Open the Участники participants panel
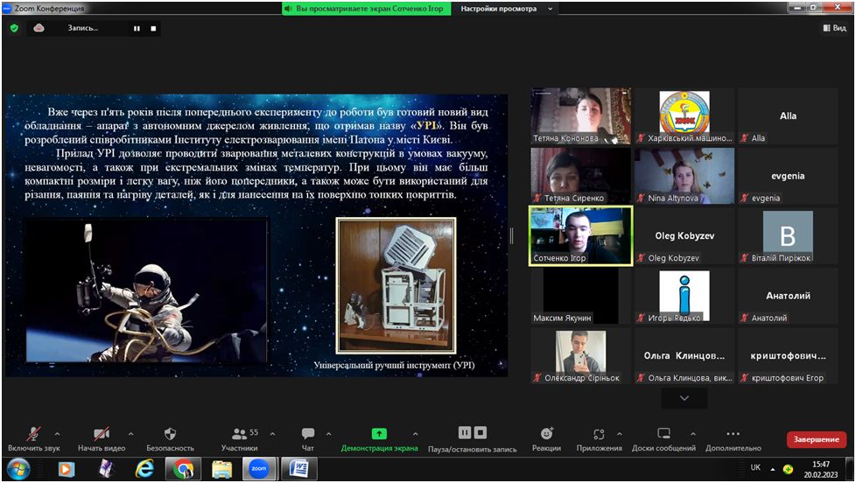The width and height of the screenshot is (856, 483). (x=240, y=438)
